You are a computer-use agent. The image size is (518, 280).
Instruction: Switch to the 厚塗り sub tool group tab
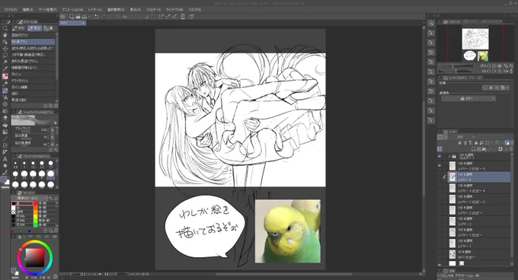pos(35,28)
